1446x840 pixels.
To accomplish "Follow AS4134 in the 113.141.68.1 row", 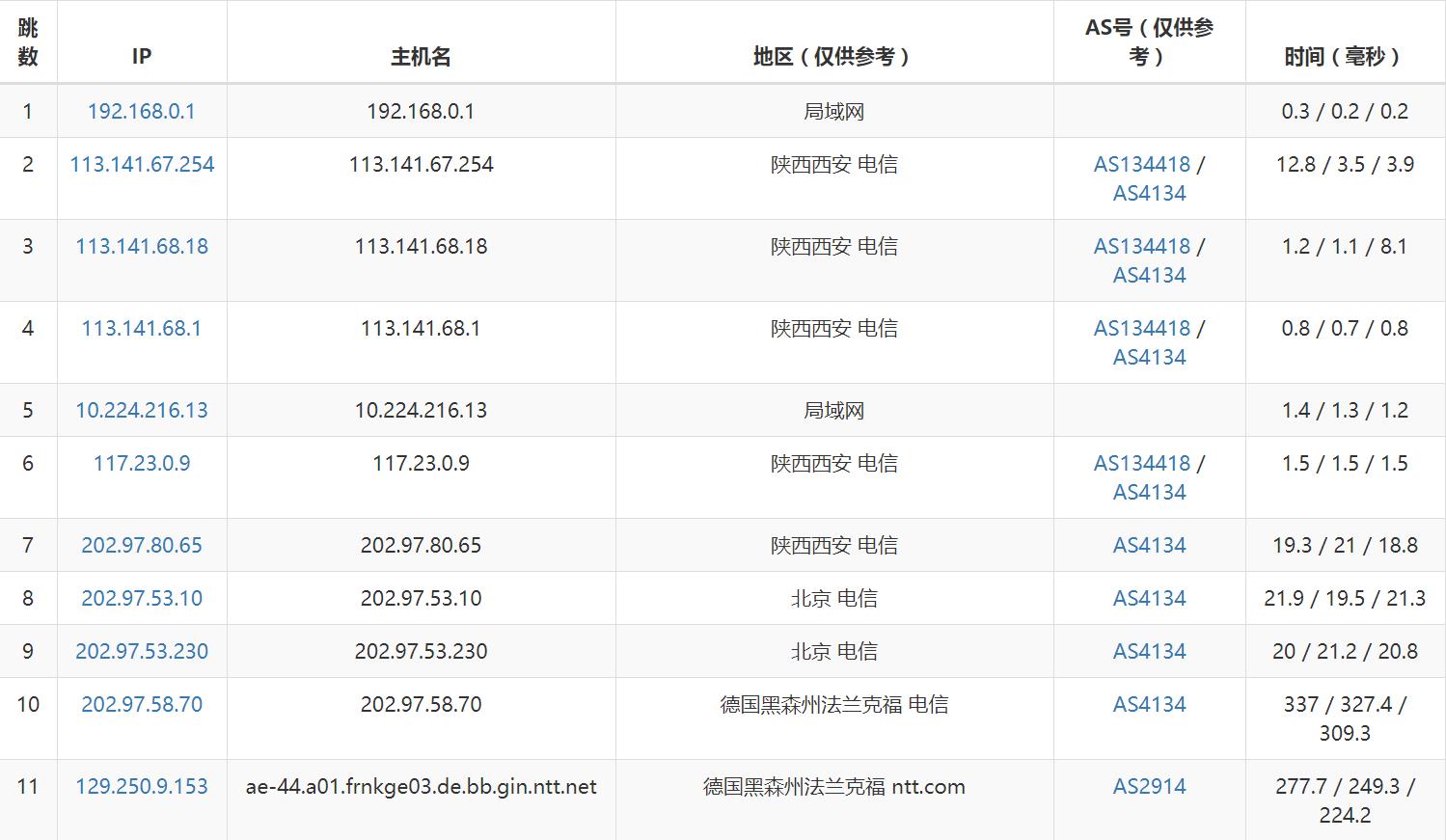I will click(x=1149, y=357).
